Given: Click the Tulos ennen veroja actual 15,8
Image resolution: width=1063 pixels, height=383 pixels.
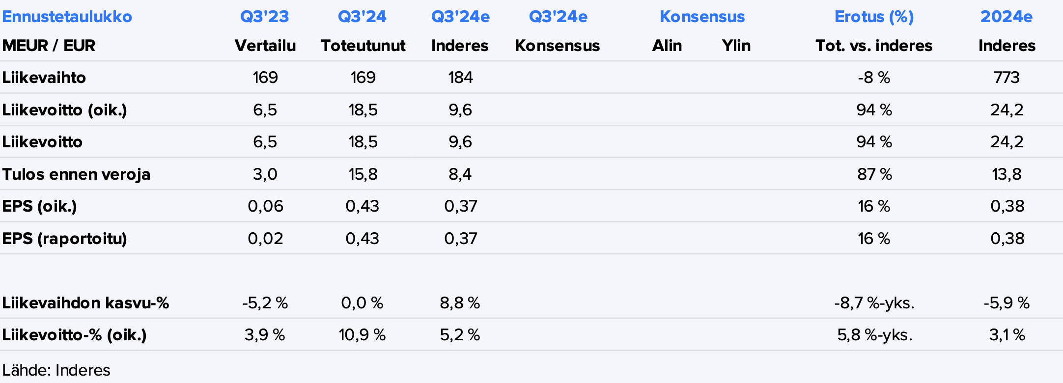Looking at the screenshot, I should point(363,174).
